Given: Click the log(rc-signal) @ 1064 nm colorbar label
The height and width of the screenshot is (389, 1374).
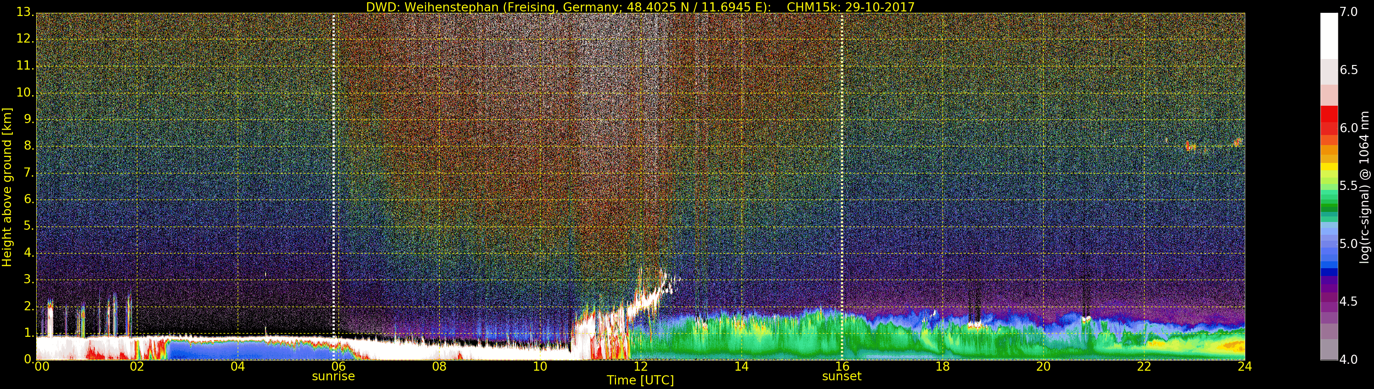Looking at the screenshot, I should tap(1364, 187).
